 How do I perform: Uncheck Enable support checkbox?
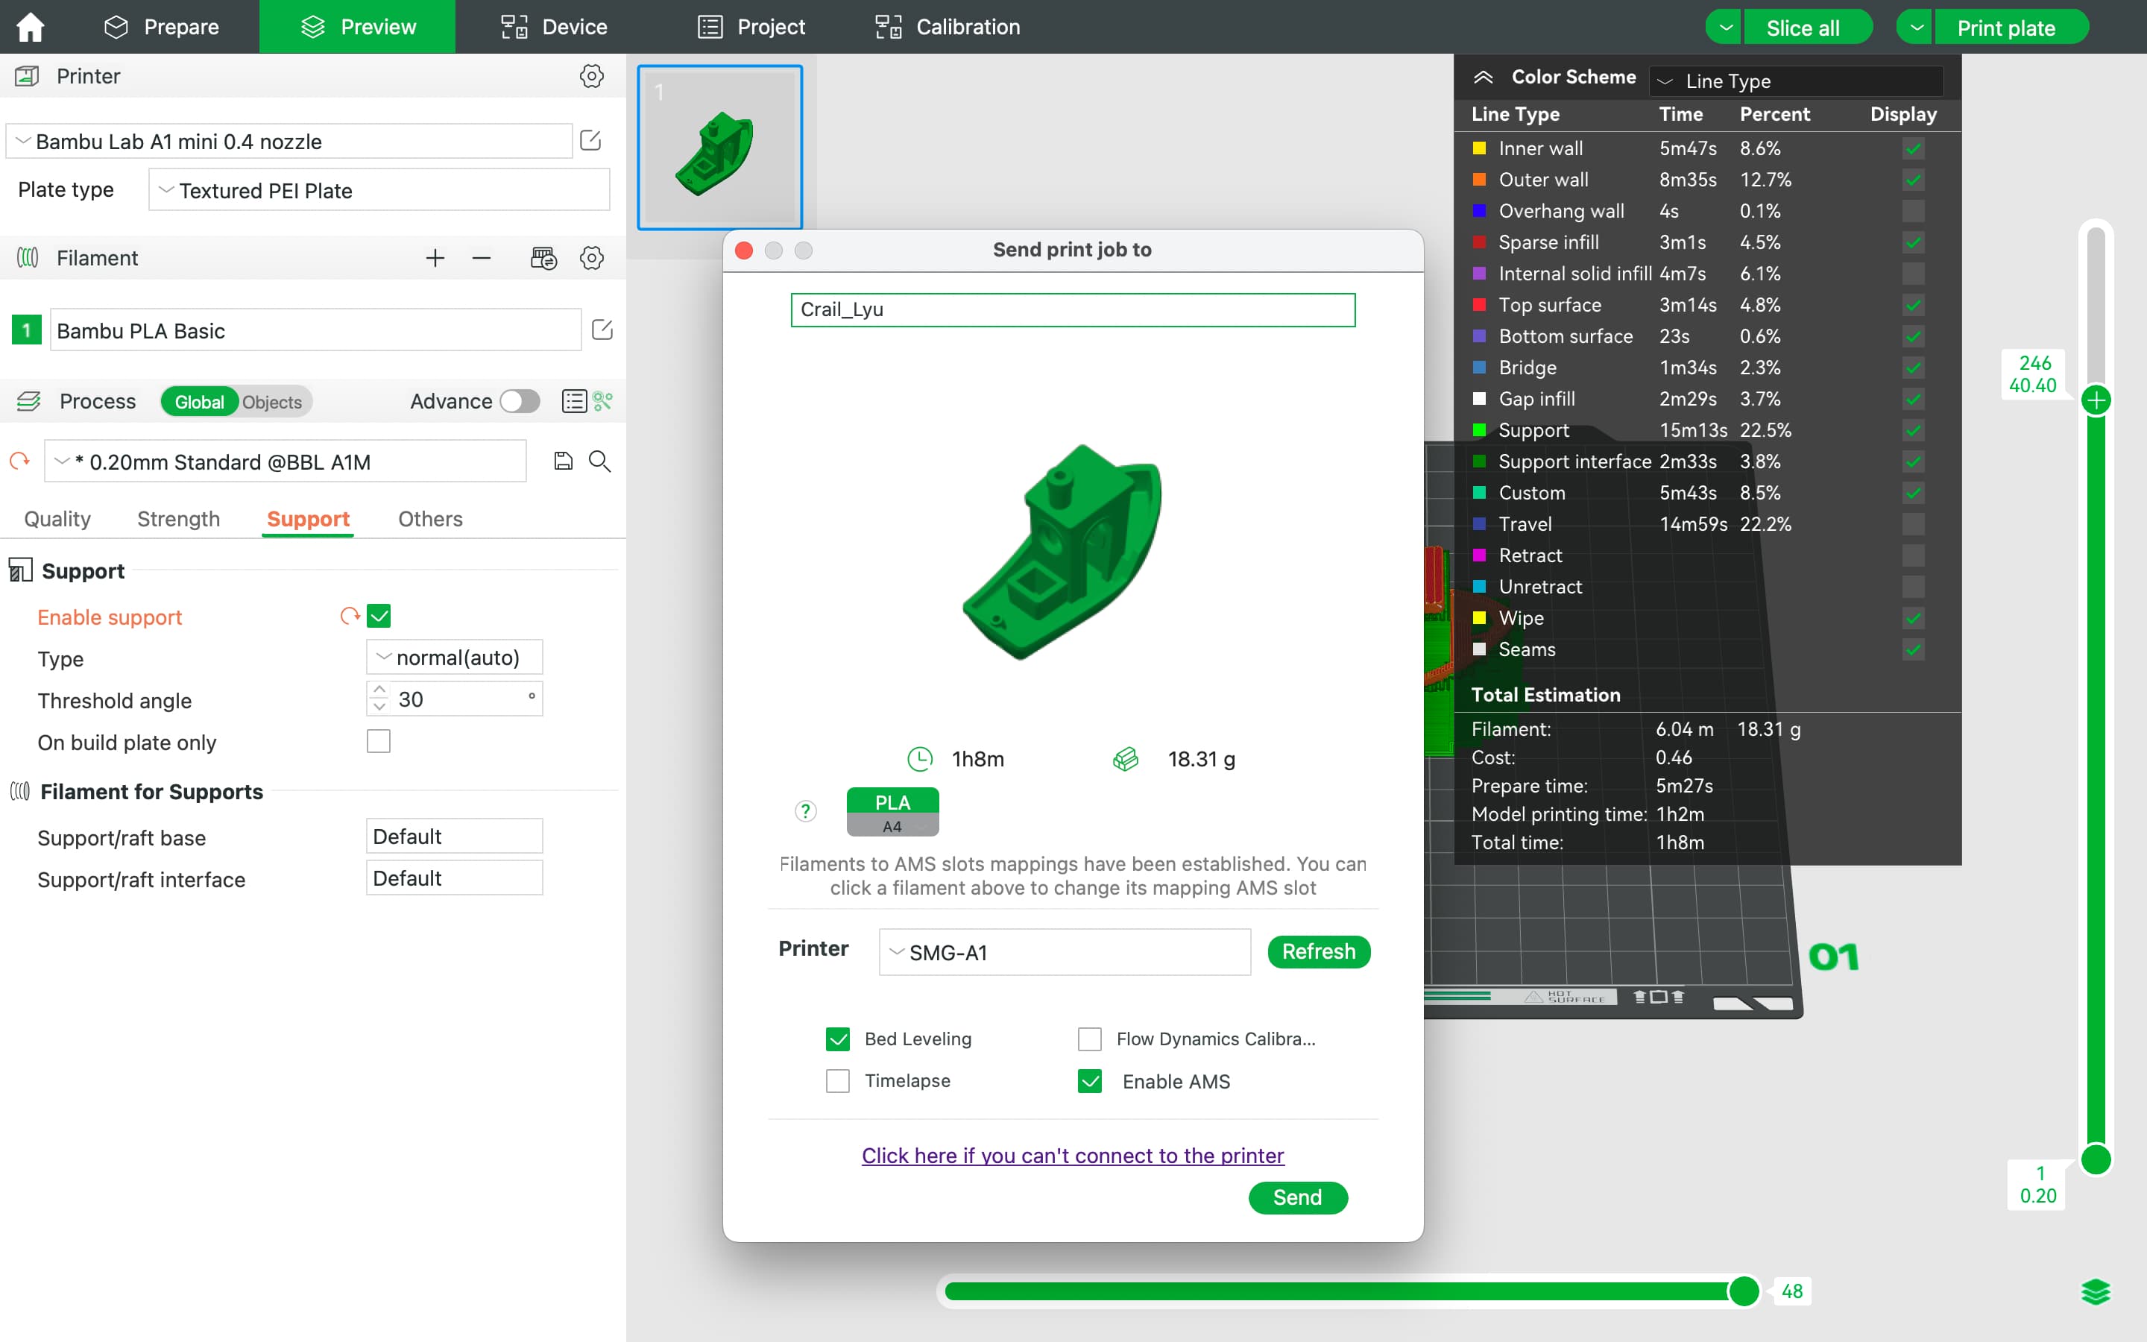click(x=379, y=616)
